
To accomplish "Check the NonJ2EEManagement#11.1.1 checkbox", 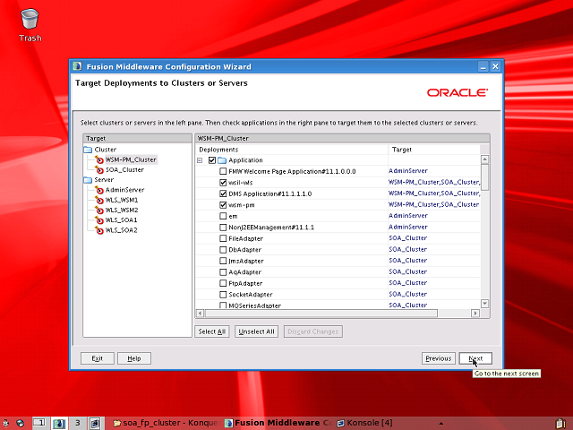I will coord(223,228).
